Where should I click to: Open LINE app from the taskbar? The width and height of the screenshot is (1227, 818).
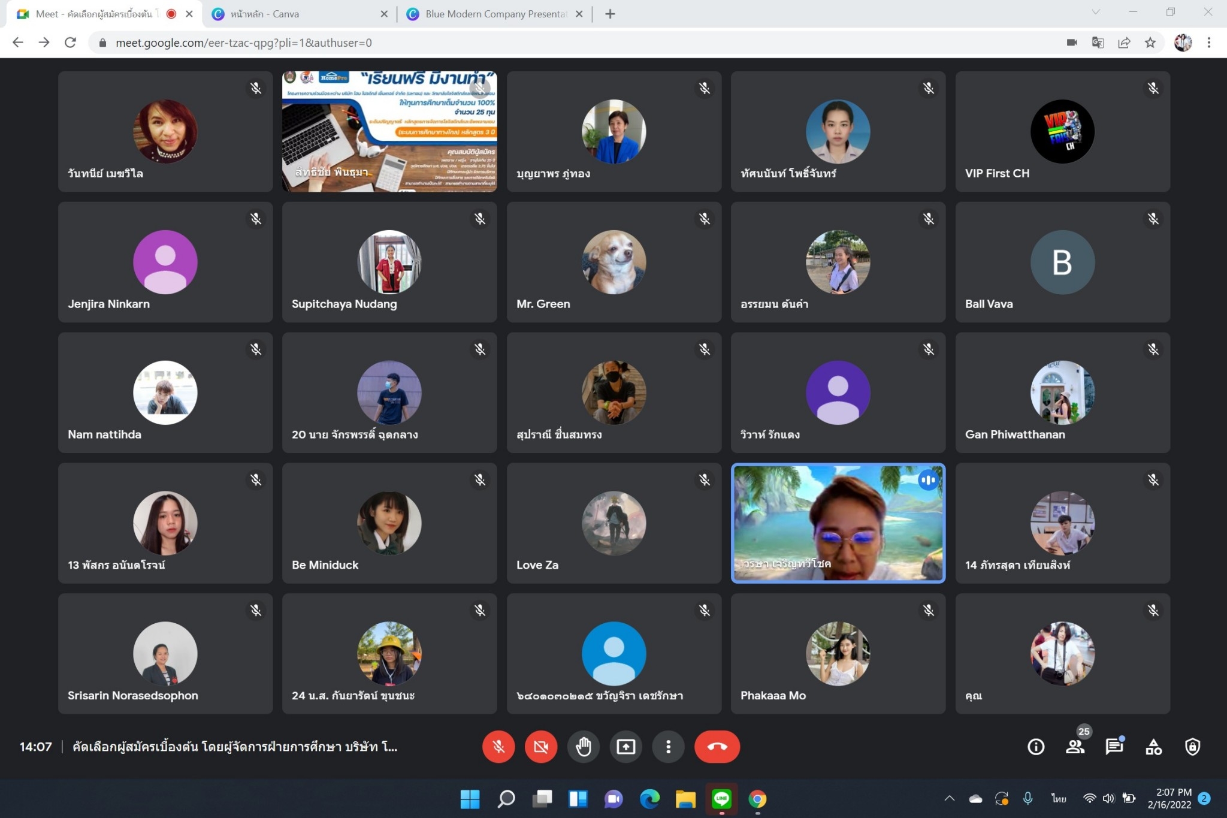coord(721,799)
